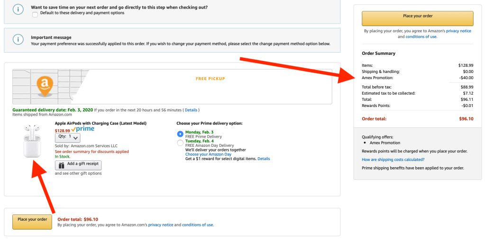Click the Important message info icon
Viewport: 485px width, 241px height.
(18, 40)
